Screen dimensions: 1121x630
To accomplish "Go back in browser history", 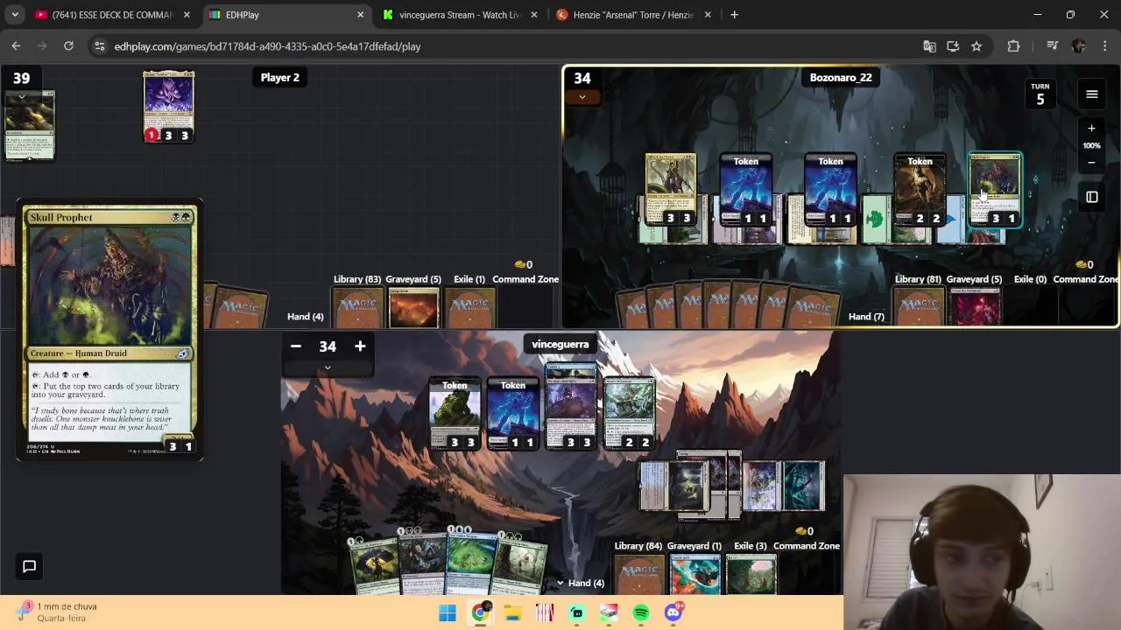I will click(x=16, y=46).
